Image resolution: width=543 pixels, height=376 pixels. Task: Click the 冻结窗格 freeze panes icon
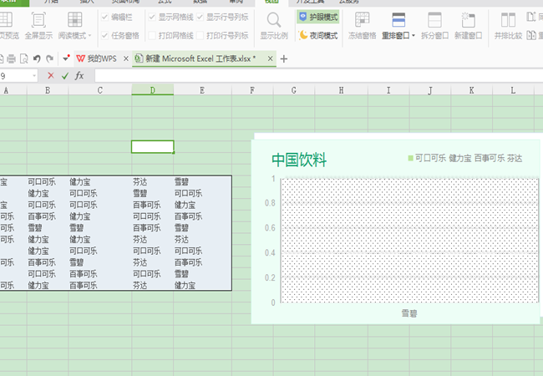[x=363, y=20]
